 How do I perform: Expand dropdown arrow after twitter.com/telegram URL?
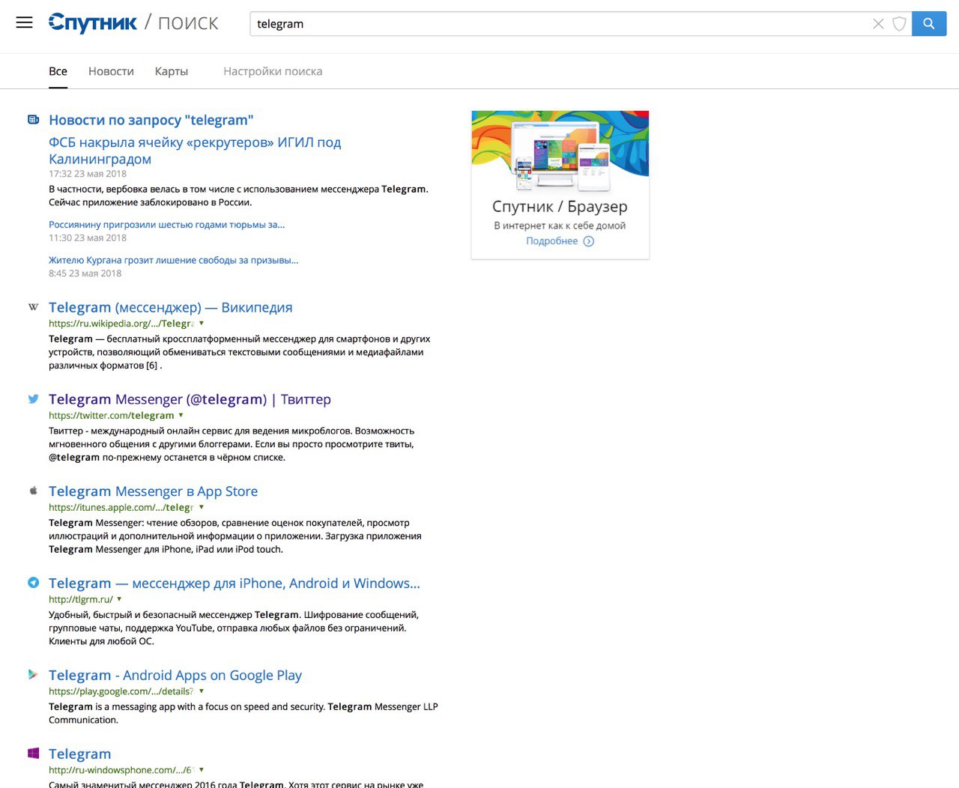coord(181,415)
